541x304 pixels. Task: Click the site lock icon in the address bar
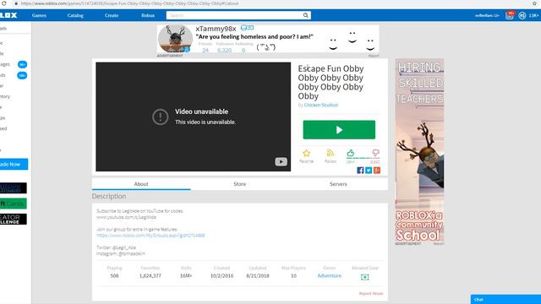click(x=16, y=3)
